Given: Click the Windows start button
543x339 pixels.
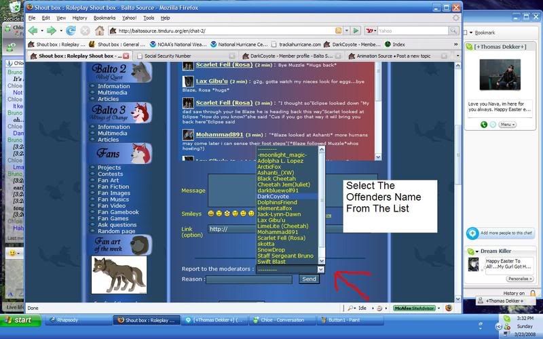Looking at the screenshot, I should pos(20,320).
